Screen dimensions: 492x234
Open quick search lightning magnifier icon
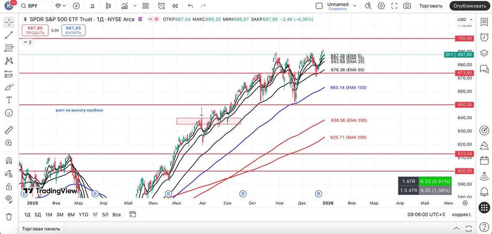point(368,6)
